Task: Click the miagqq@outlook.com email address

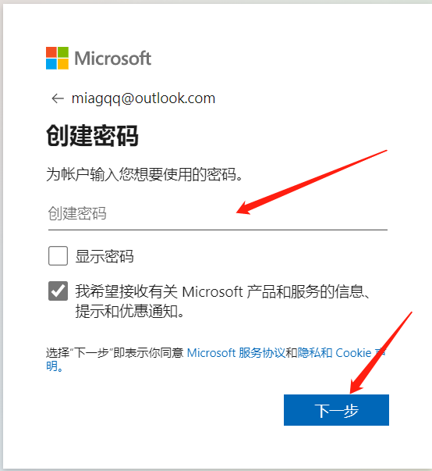Action: (x=143, y=98)
